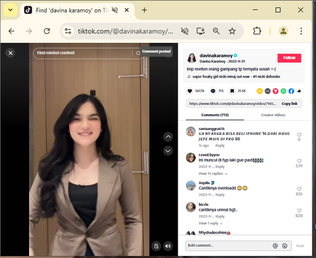Save video with bookmark icon
The width and height of the screenshot is (316, 258).
click(232, 91)
